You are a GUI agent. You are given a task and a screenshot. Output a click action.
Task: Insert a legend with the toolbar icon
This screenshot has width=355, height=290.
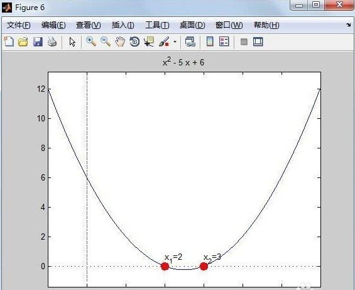tap(224, 42)
